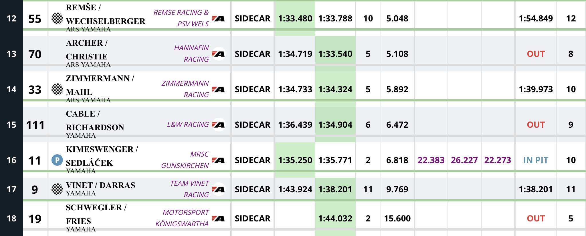586x236 pixels.
Task: Click the tyre logo beside Remse Racing & PSV Wels
Action: (219, 19)
